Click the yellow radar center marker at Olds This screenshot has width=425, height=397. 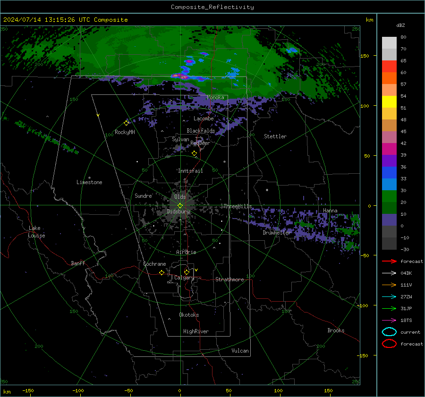click(180, 206)
